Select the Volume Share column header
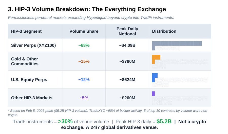Image resolution: width=228 pixels, height=134 pixels. tap(84, 31)
